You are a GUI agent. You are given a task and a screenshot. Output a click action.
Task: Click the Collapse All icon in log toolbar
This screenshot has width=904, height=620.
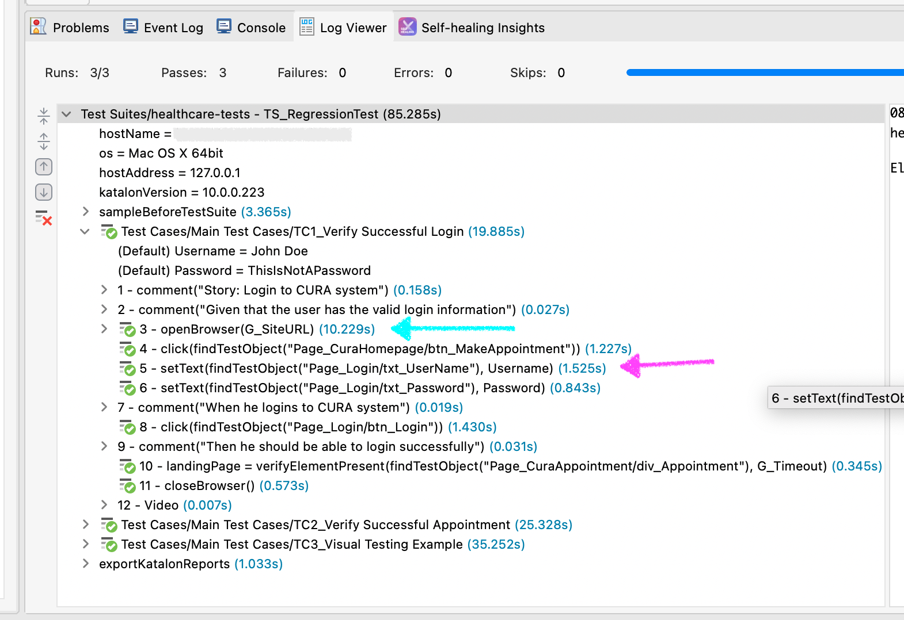(x=44, y=116)
